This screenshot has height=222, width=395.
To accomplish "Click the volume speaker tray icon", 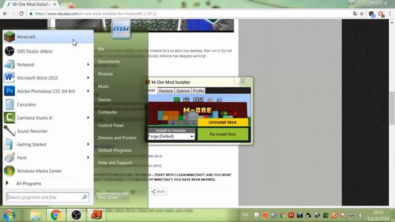I will [360, 215].
